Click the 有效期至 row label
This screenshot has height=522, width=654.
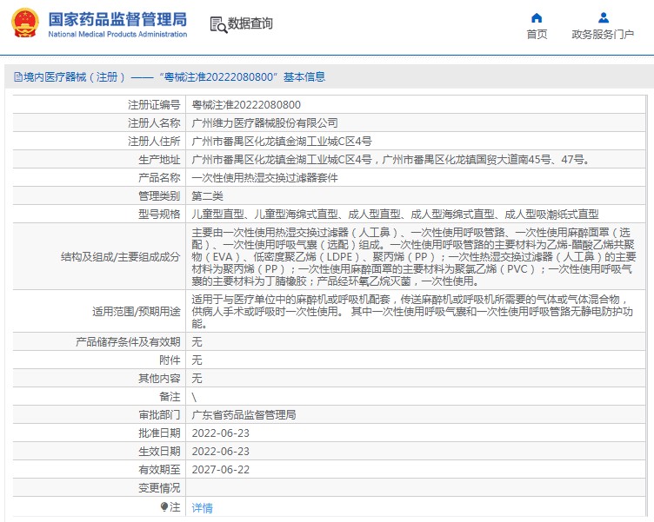[159, 470]
